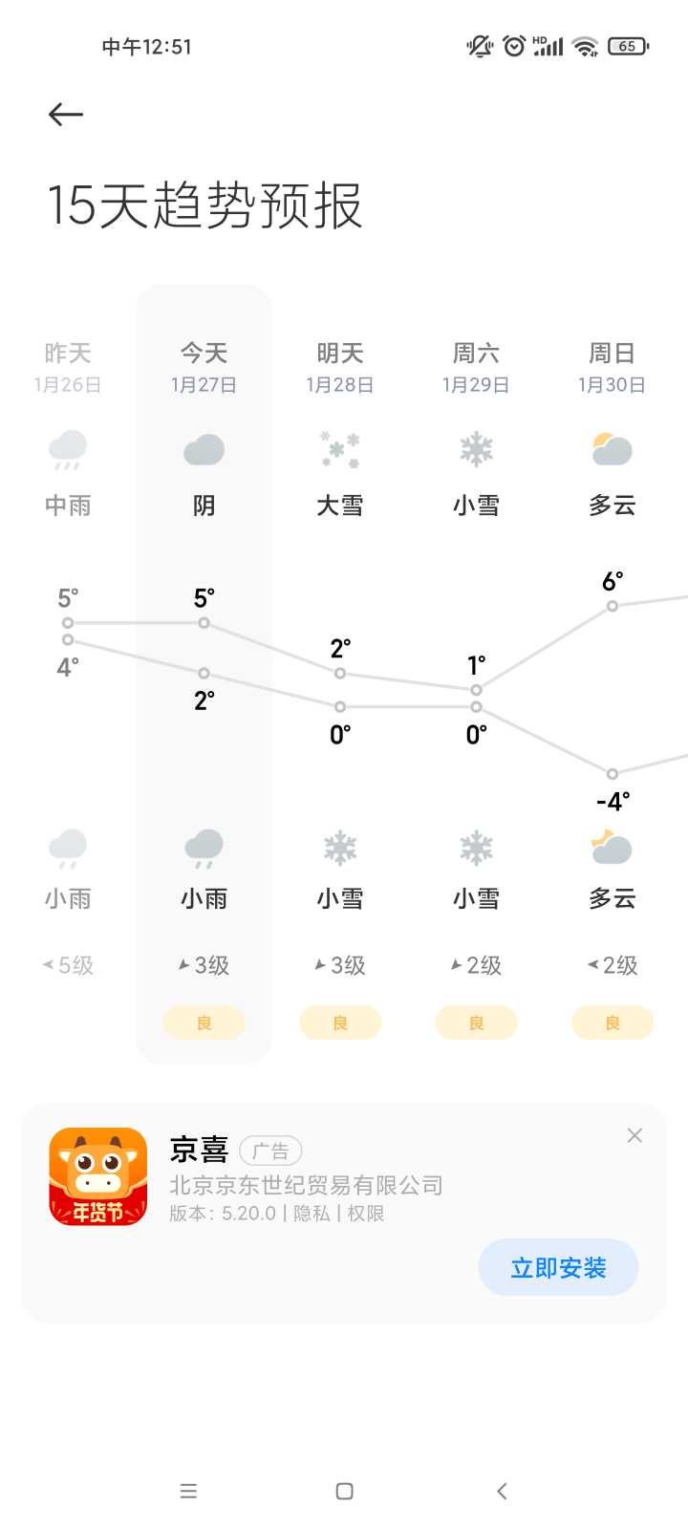Open the 权限 permissions link

pyautogui.click(x=366, y=1214)
